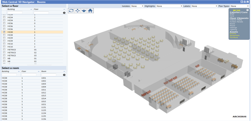
Task: Collapse the MC08 layer panel with the minus icon
Action: [247, 10]
